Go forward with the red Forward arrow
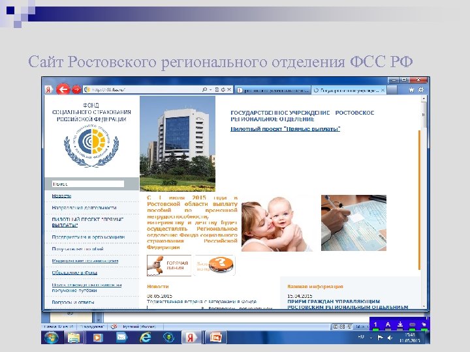This screenshot has height=352, width=470. click(77, 89)
